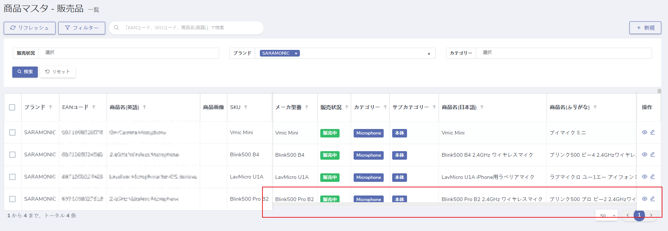Click the Microphone badge in Blink500 B4 row
Image resolution: width=668 pixels, height=231 pixels.
coord(368,155)
